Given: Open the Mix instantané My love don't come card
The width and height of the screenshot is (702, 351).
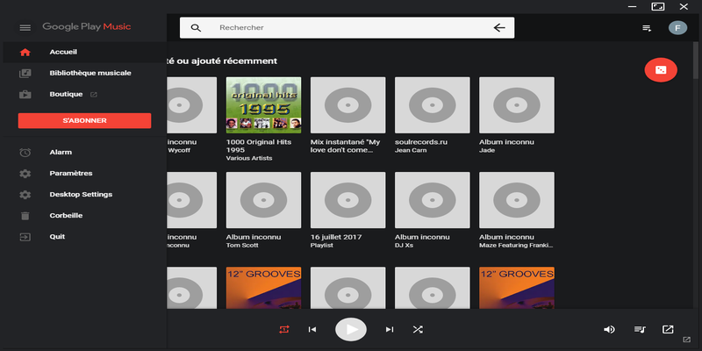Looking at the screenshot, I should (347, 105).
